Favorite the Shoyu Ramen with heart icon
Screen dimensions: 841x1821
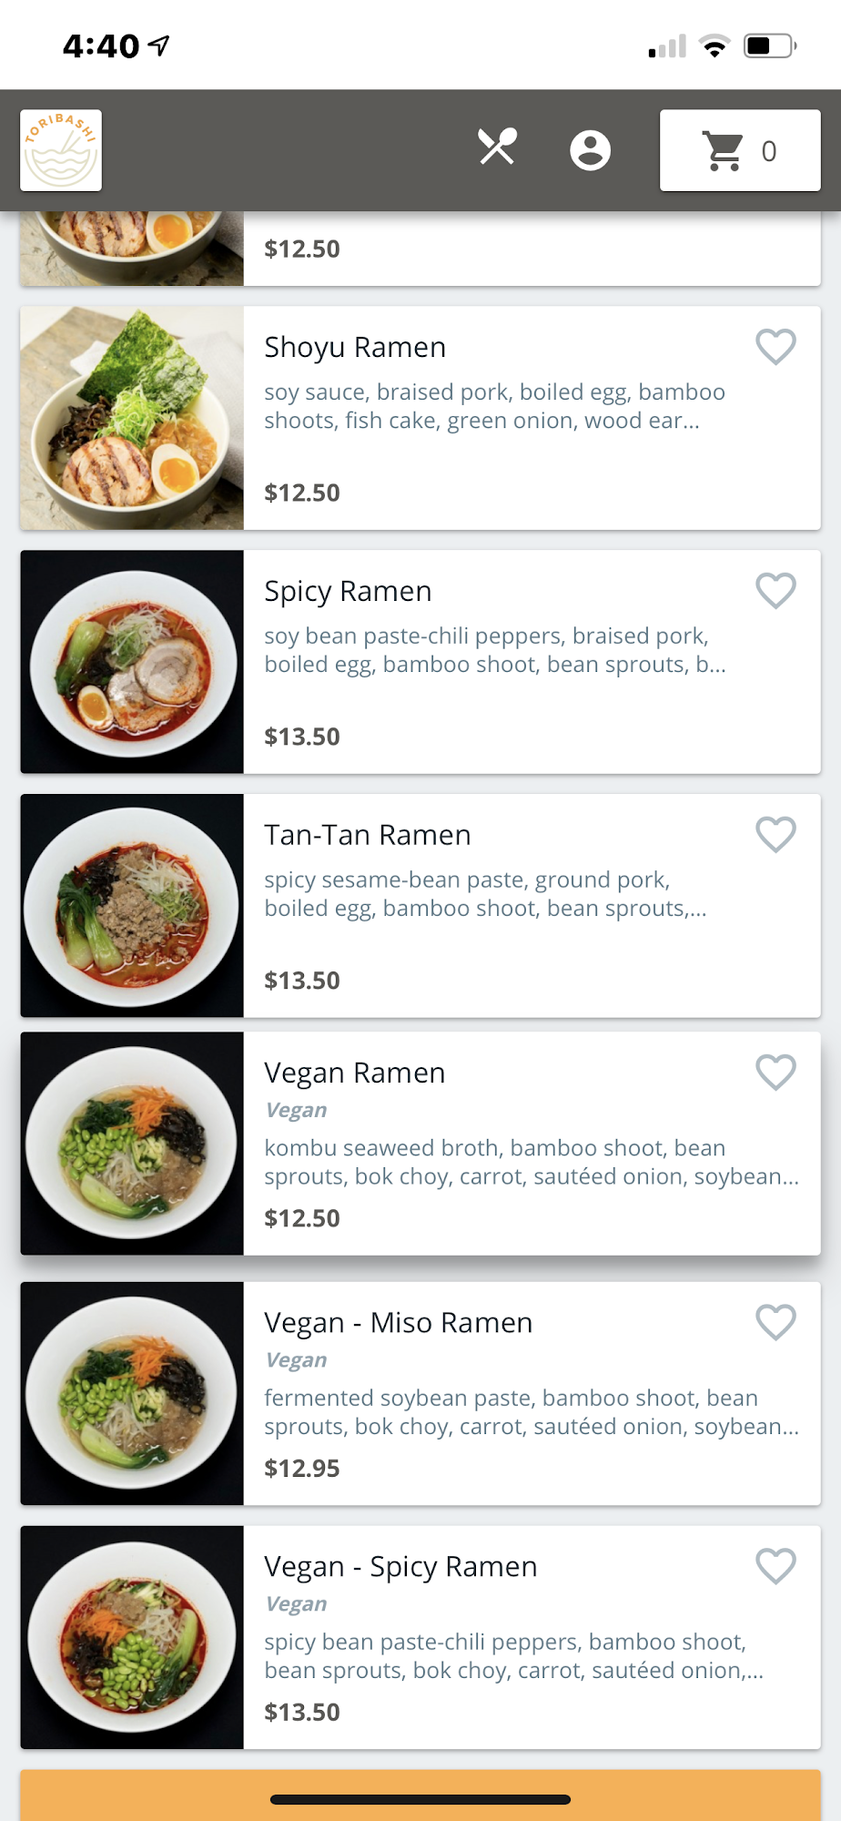pyautogui.click(x=775, y=347)
